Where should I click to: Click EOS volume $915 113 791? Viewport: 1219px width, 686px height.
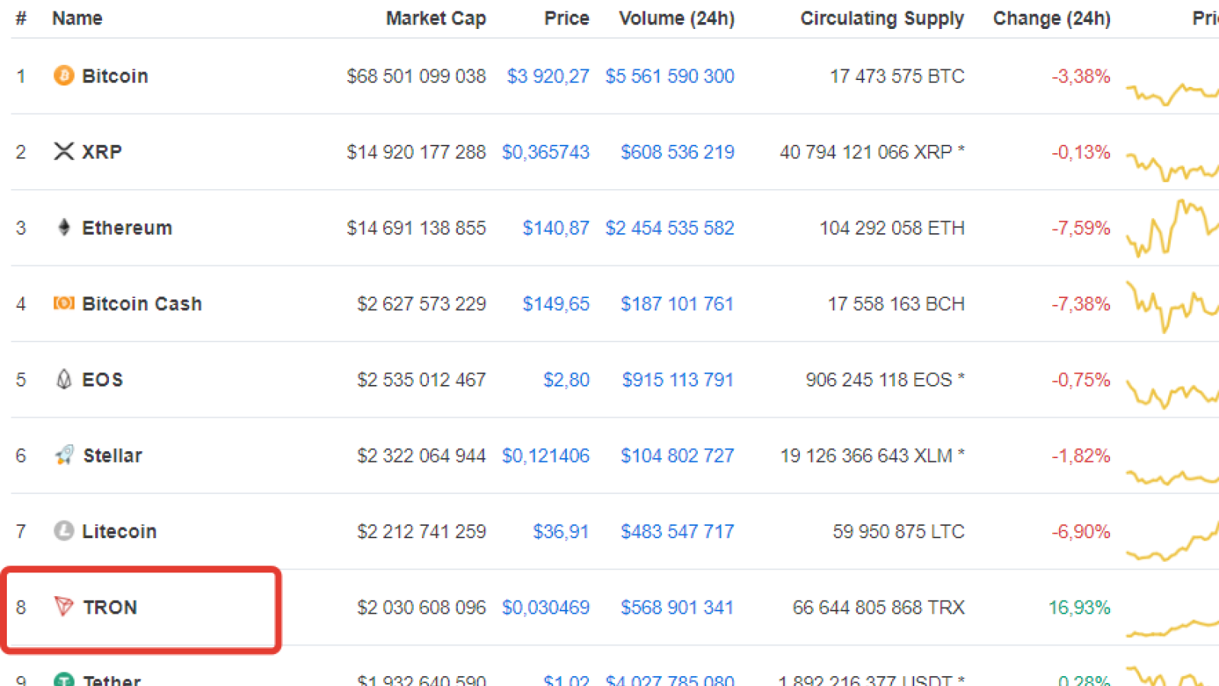pos(678,380)
